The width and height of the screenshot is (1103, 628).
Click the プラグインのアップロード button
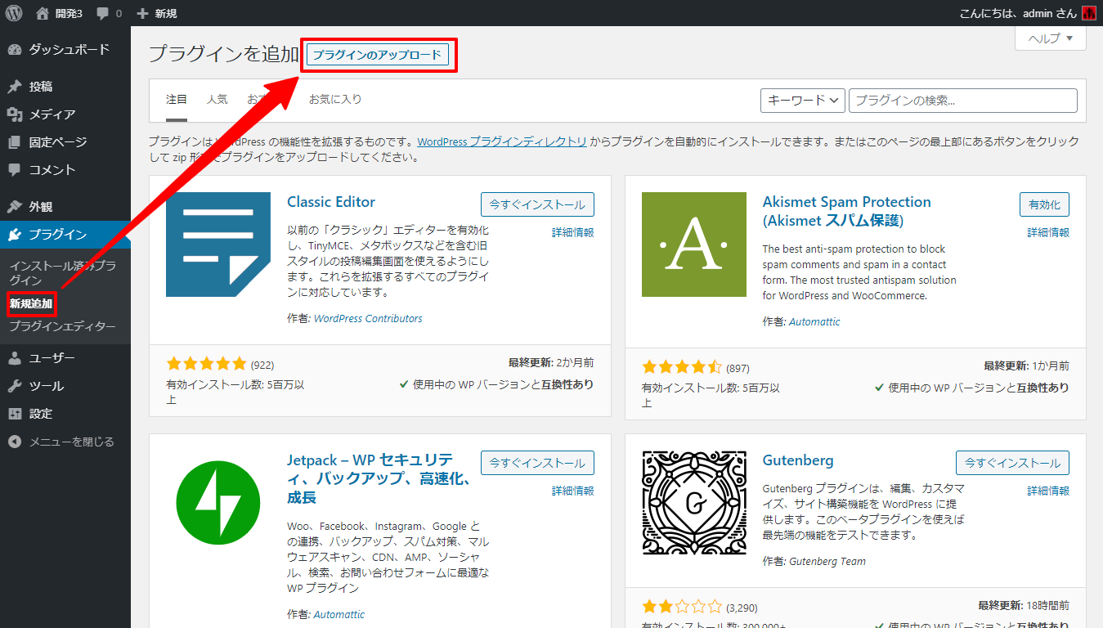point(378,55)
